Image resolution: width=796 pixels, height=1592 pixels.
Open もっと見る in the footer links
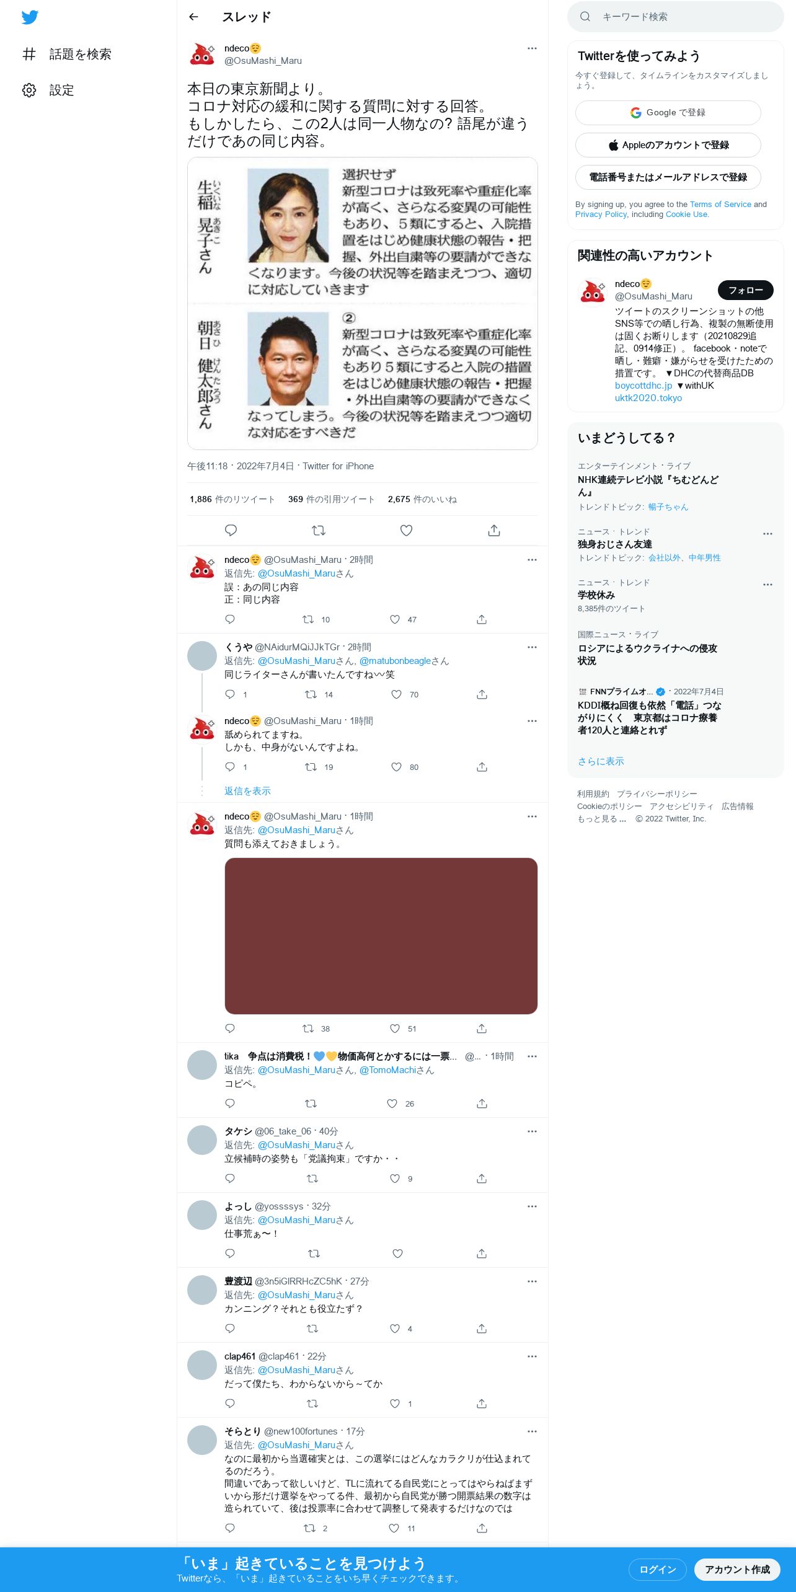coord(601,818)
